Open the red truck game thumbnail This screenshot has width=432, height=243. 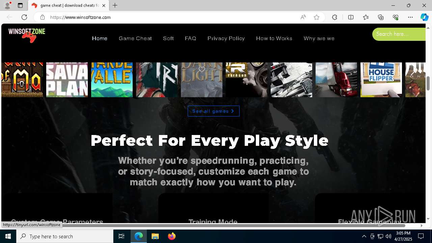click(336, 80)
